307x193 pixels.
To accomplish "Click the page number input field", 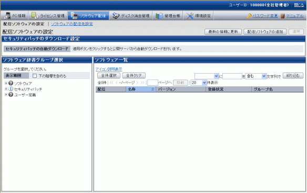I will (x=152, y=83).
